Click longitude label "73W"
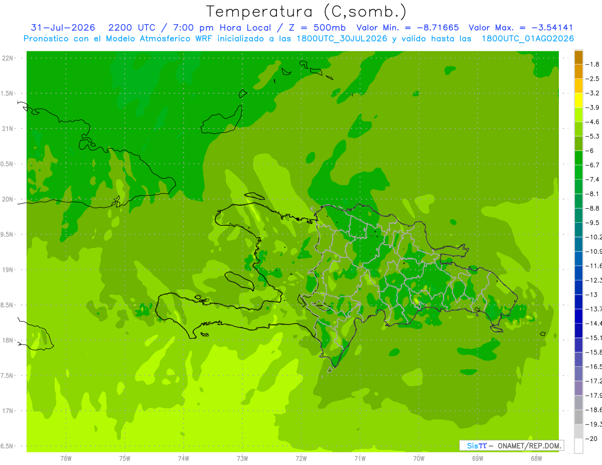This screenshot has width=602, height=465. [x=242, y=458]
